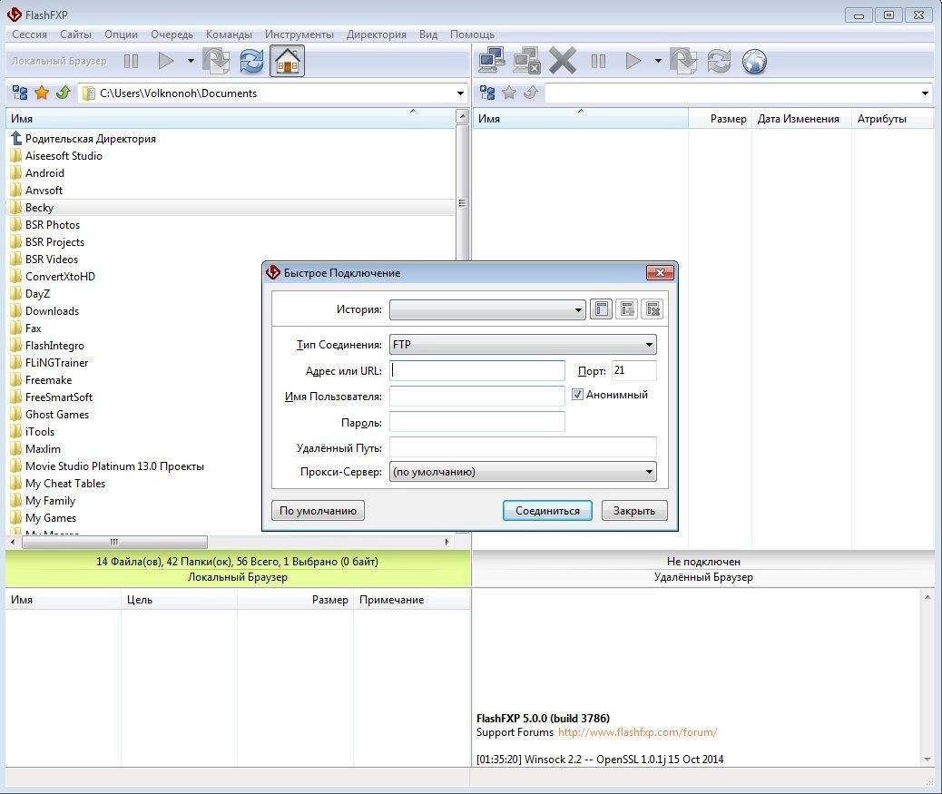Screen dimensions: 942x794
Task: Click the remote connect computers icon
Action: tap(492, 61)
